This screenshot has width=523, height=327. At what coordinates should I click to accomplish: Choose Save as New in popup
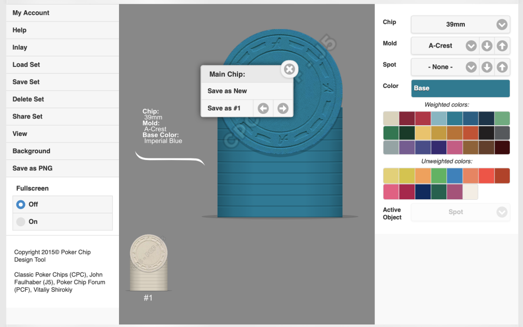point(247,91)
